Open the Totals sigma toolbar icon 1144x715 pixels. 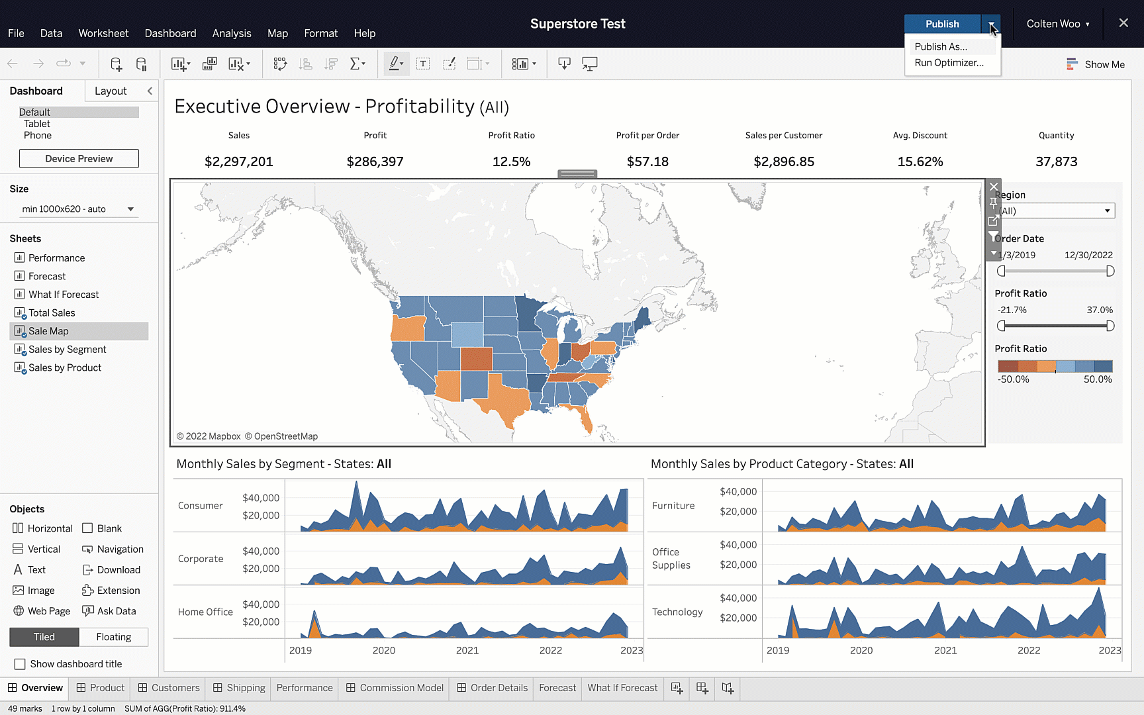coord(357,64)
